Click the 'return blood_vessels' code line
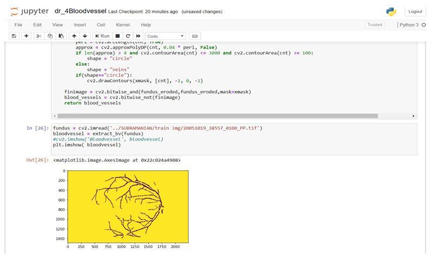 [92, 103]
